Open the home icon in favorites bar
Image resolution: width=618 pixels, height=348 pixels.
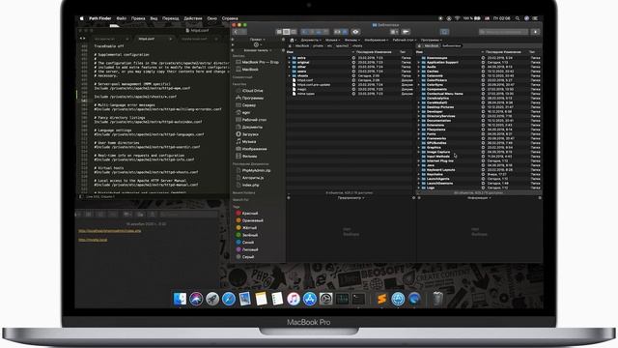point(292,40)
